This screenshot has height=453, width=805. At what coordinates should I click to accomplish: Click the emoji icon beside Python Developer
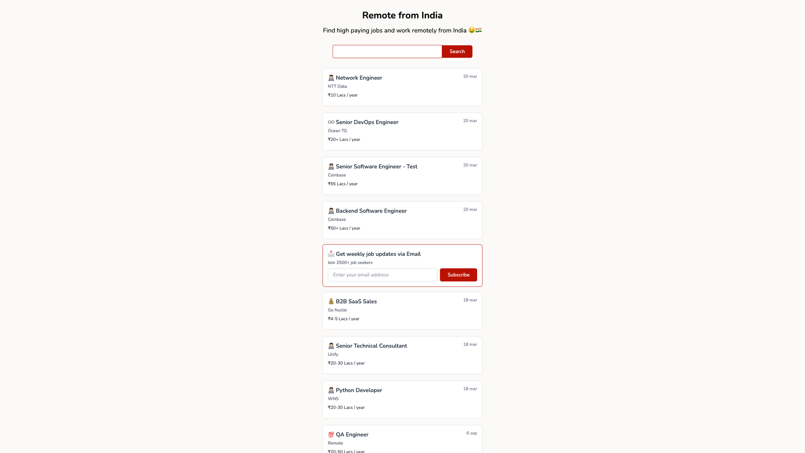click(331, 391)
